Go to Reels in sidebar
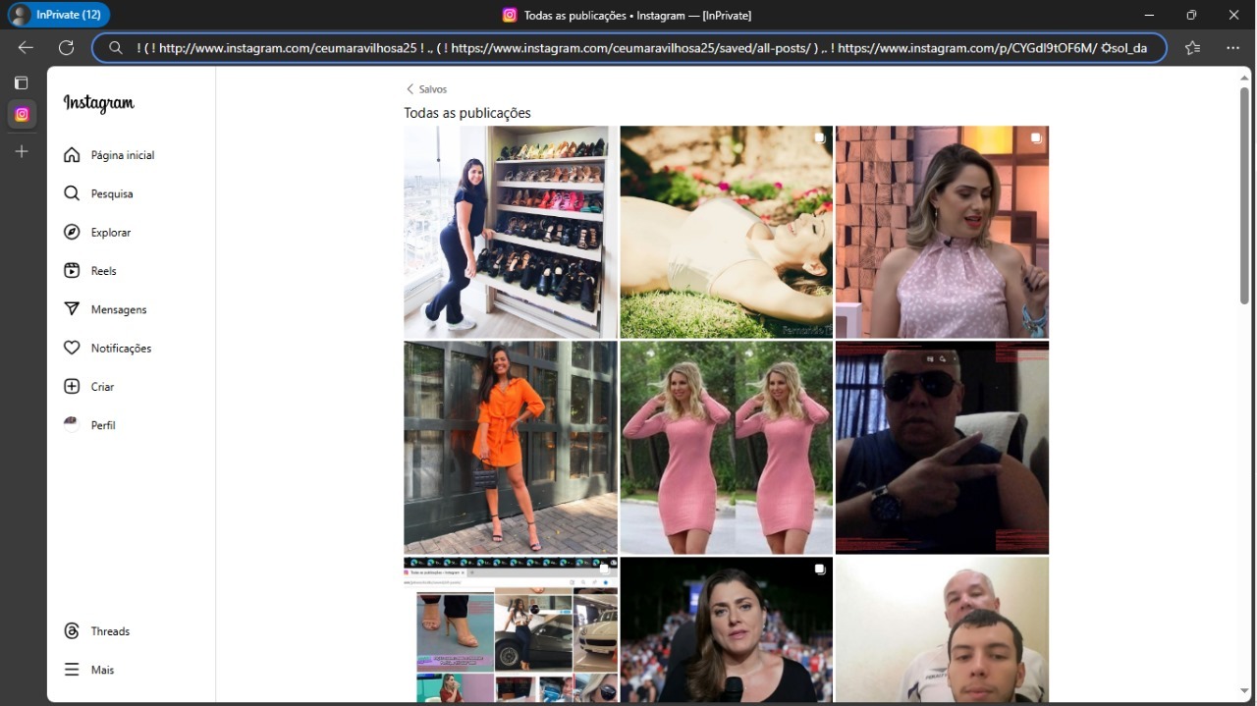 coord(72,271)
